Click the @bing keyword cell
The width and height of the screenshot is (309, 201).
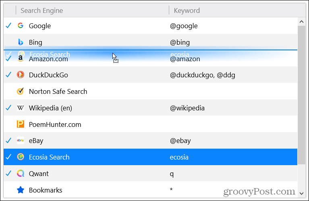tap(180, 42)
